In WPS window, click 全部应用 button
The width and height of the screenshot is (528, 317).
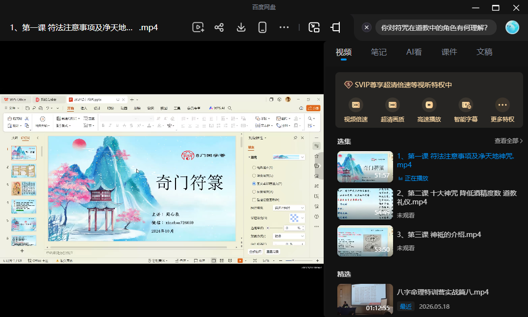255,252
